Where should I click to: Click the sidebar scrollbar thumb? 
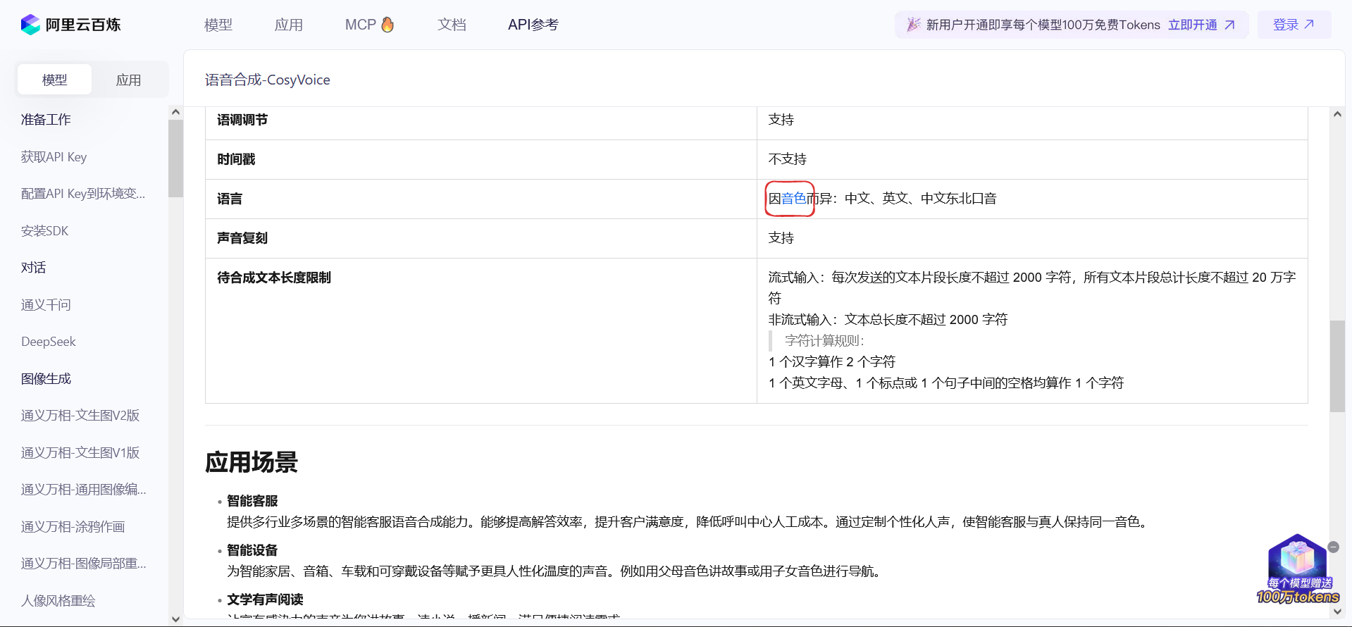[x=175, y=158]
